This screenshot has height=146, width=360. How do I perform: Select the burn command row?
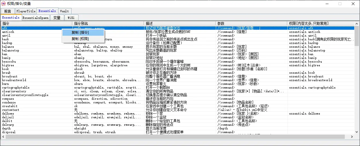point(178,84)
